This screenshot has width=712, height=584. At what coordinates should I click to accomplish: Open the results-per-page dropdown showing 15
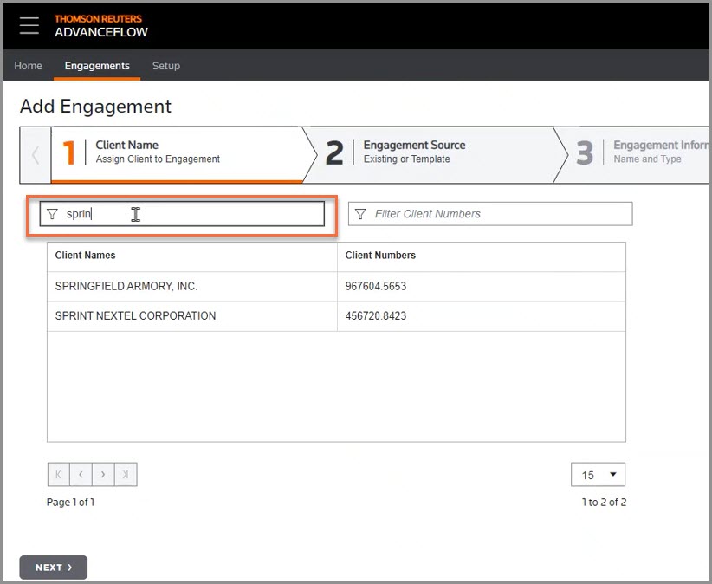(598, 474)
